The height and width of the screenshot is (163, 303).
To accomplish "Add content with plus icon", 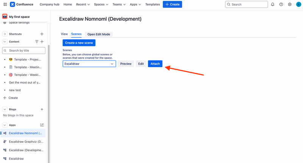I will 42,42.
